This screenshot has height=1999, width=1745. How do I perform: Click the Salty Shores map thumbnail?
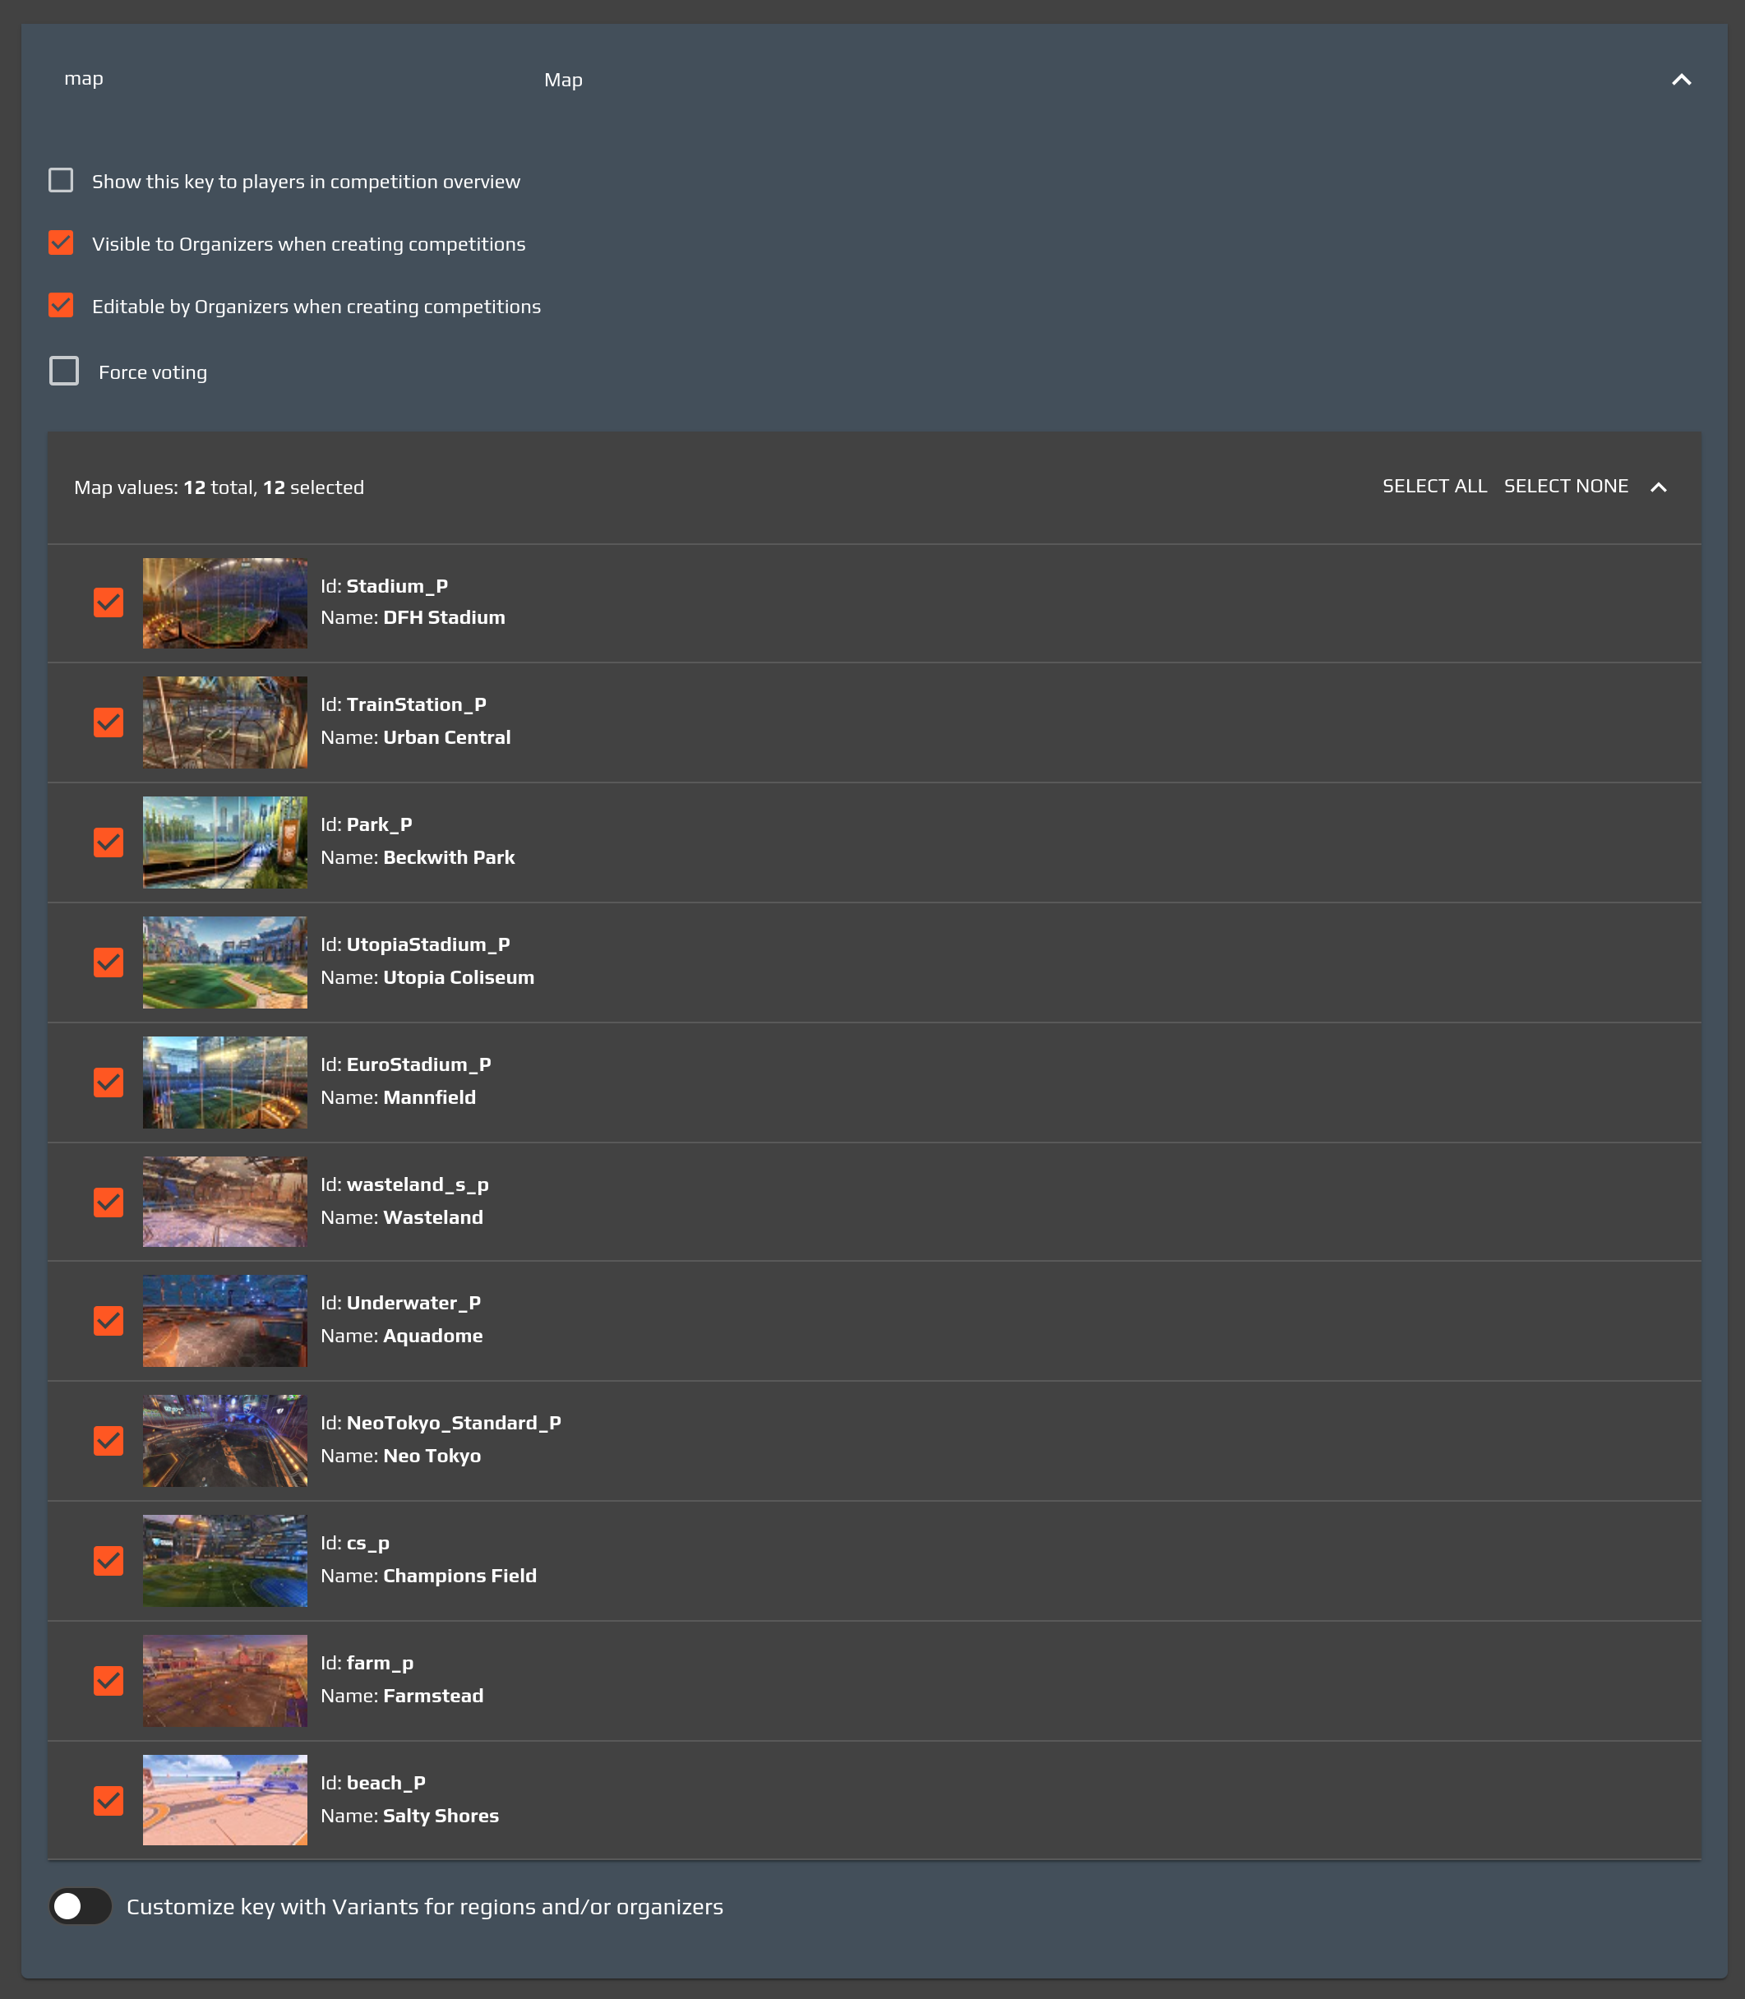(224, 1799)
